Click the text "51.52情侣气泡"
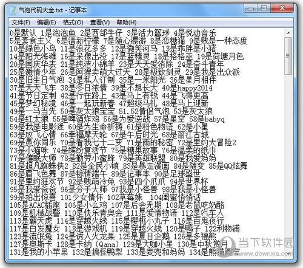The width and height of the screenshot is (303, 268). (144, 111)
